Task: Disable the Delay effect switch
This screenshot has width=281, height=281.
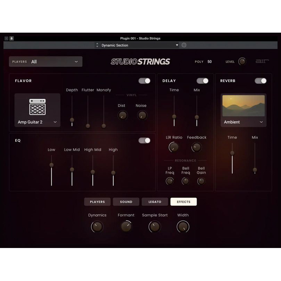Action: (x=203, y=81)
